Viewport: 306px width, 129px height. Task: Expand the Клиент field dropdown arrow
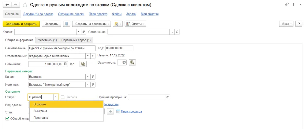[79, 32]
